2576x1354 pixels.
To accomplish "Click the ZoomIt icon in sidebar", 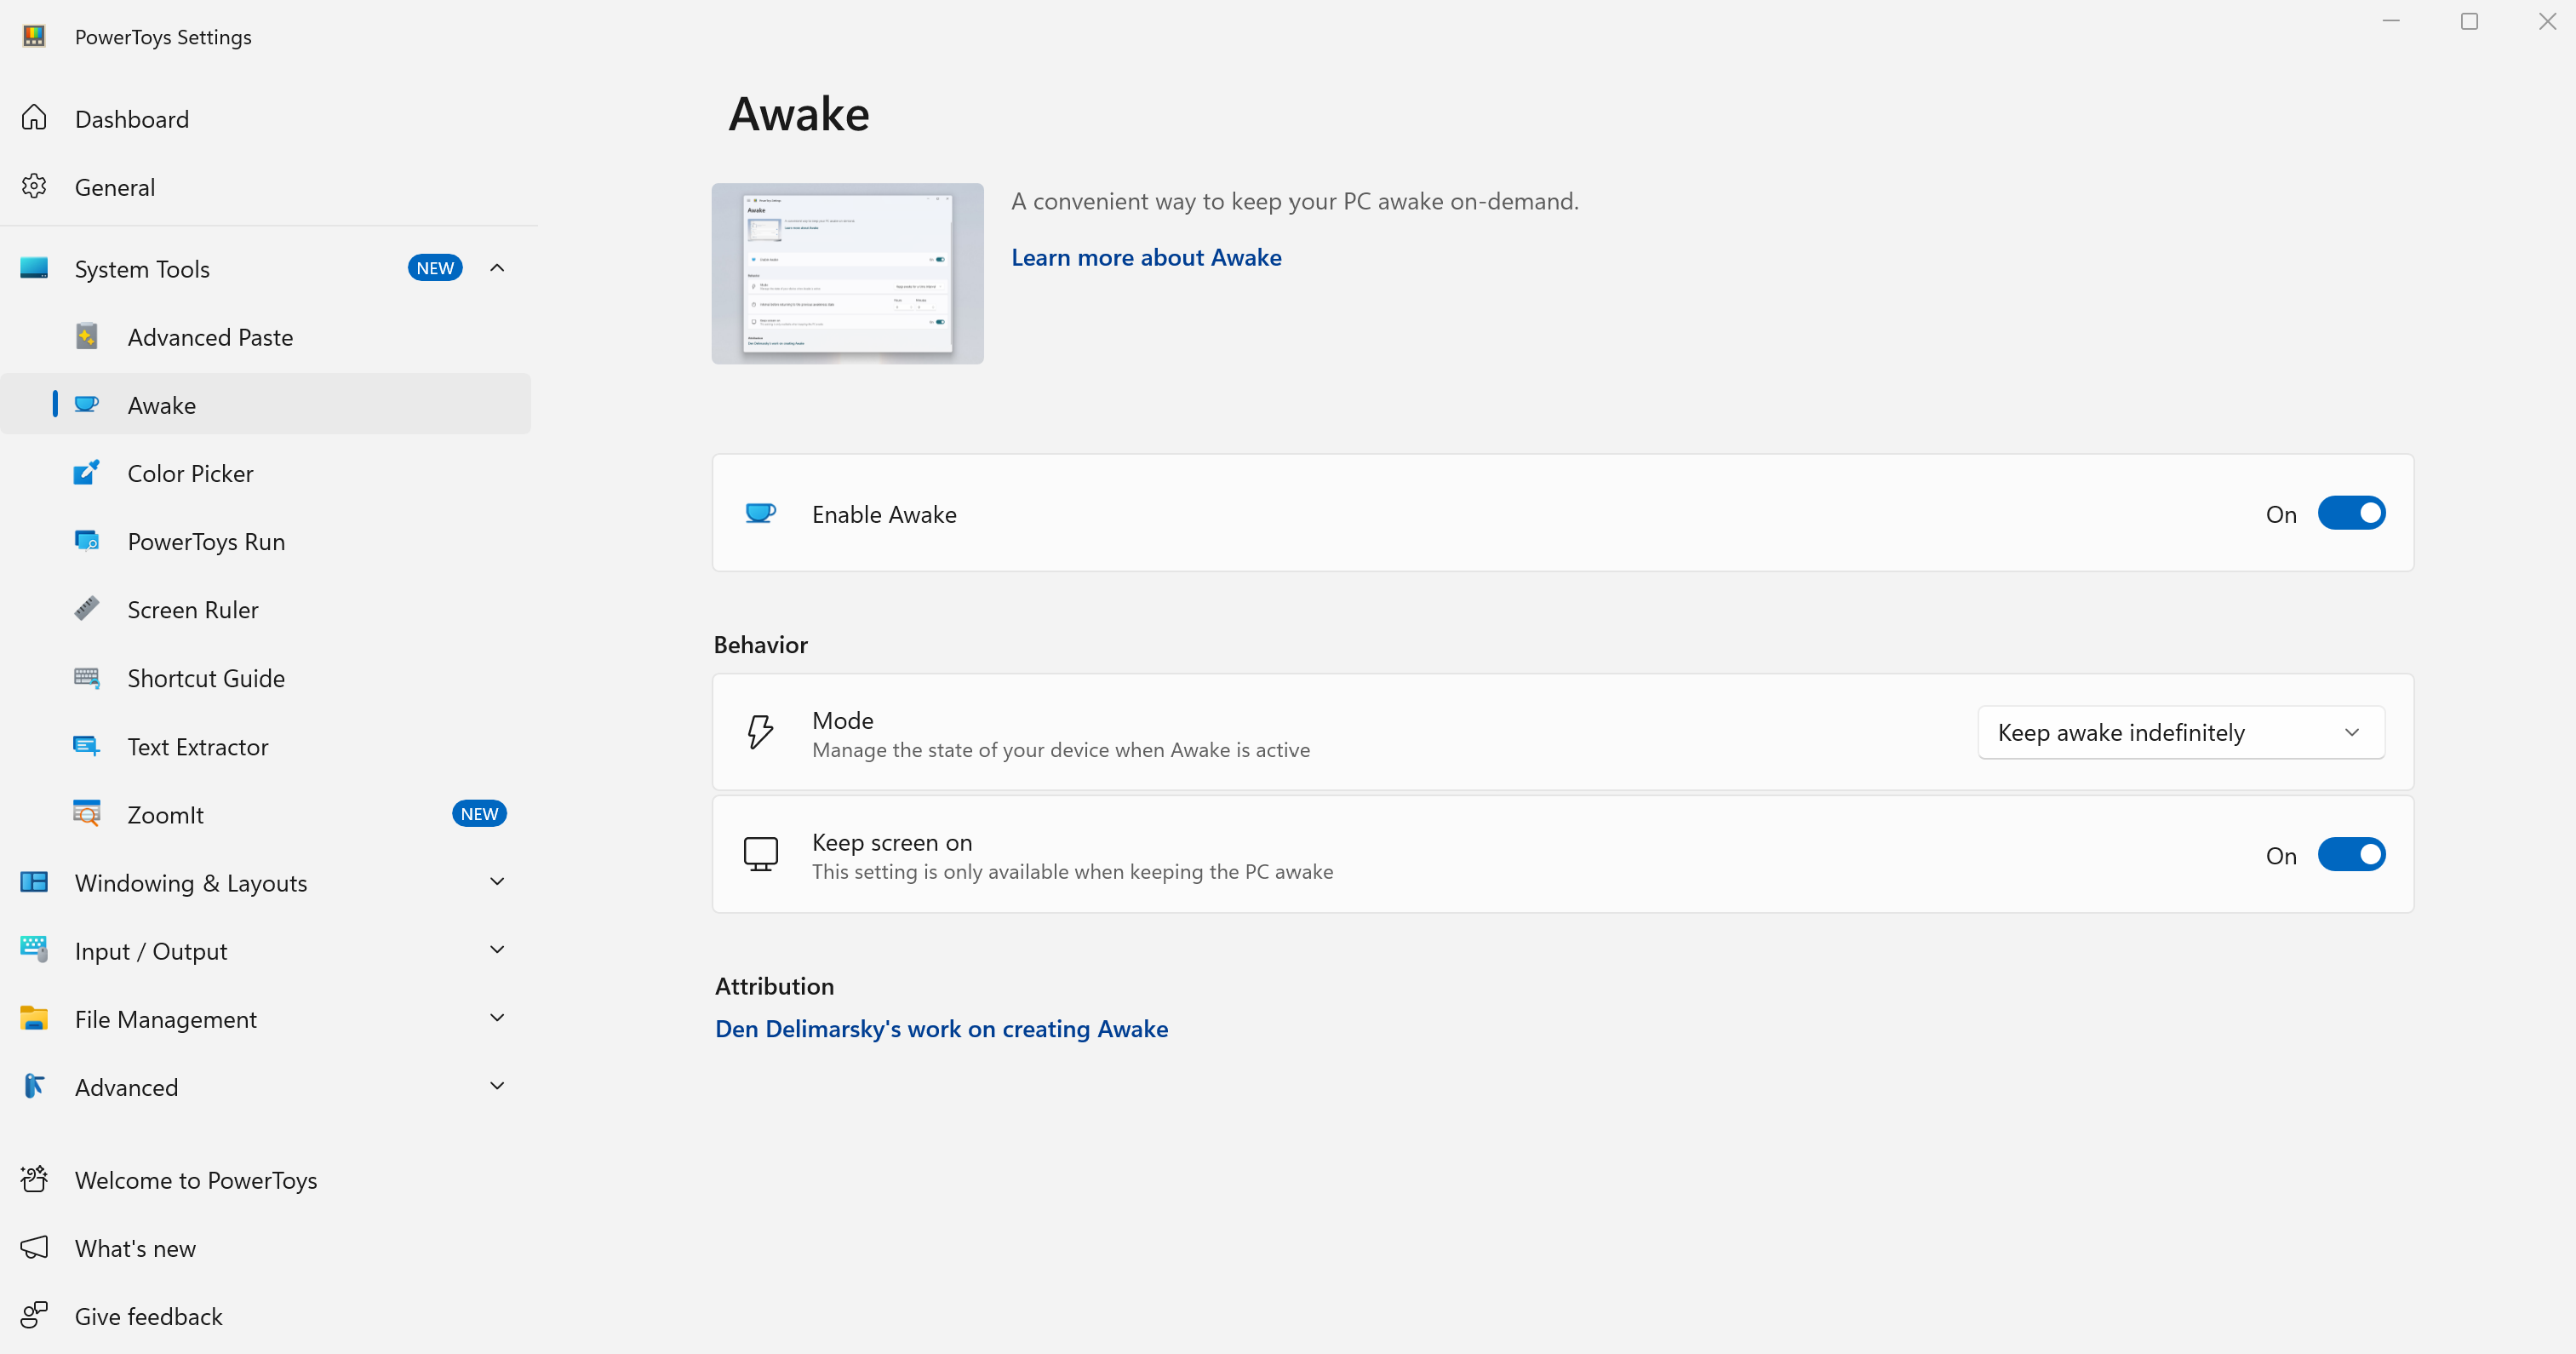I will click(x=87, y=814).
